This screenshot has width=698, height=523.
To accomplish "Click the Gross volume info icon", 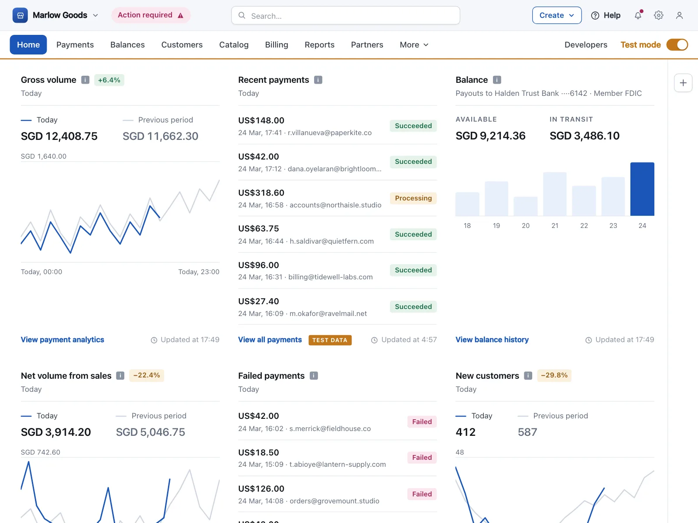I will click(86, 80).
